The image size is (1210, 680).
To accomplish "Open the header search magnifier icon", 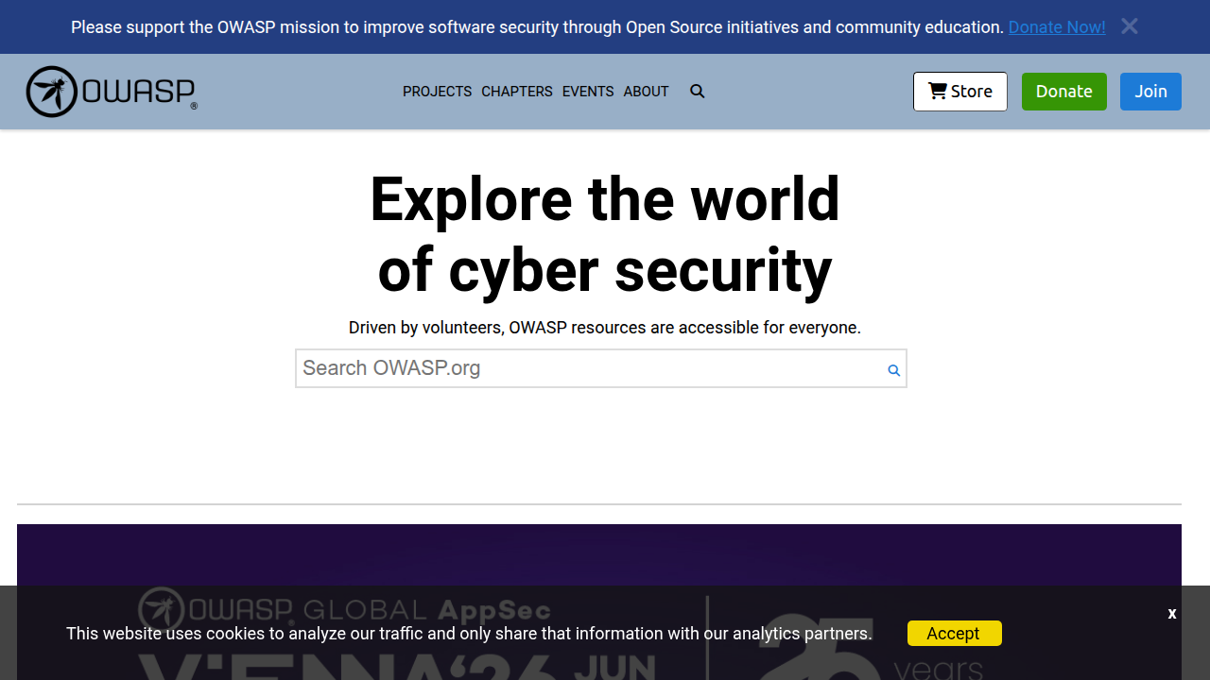I will point(698,92).
